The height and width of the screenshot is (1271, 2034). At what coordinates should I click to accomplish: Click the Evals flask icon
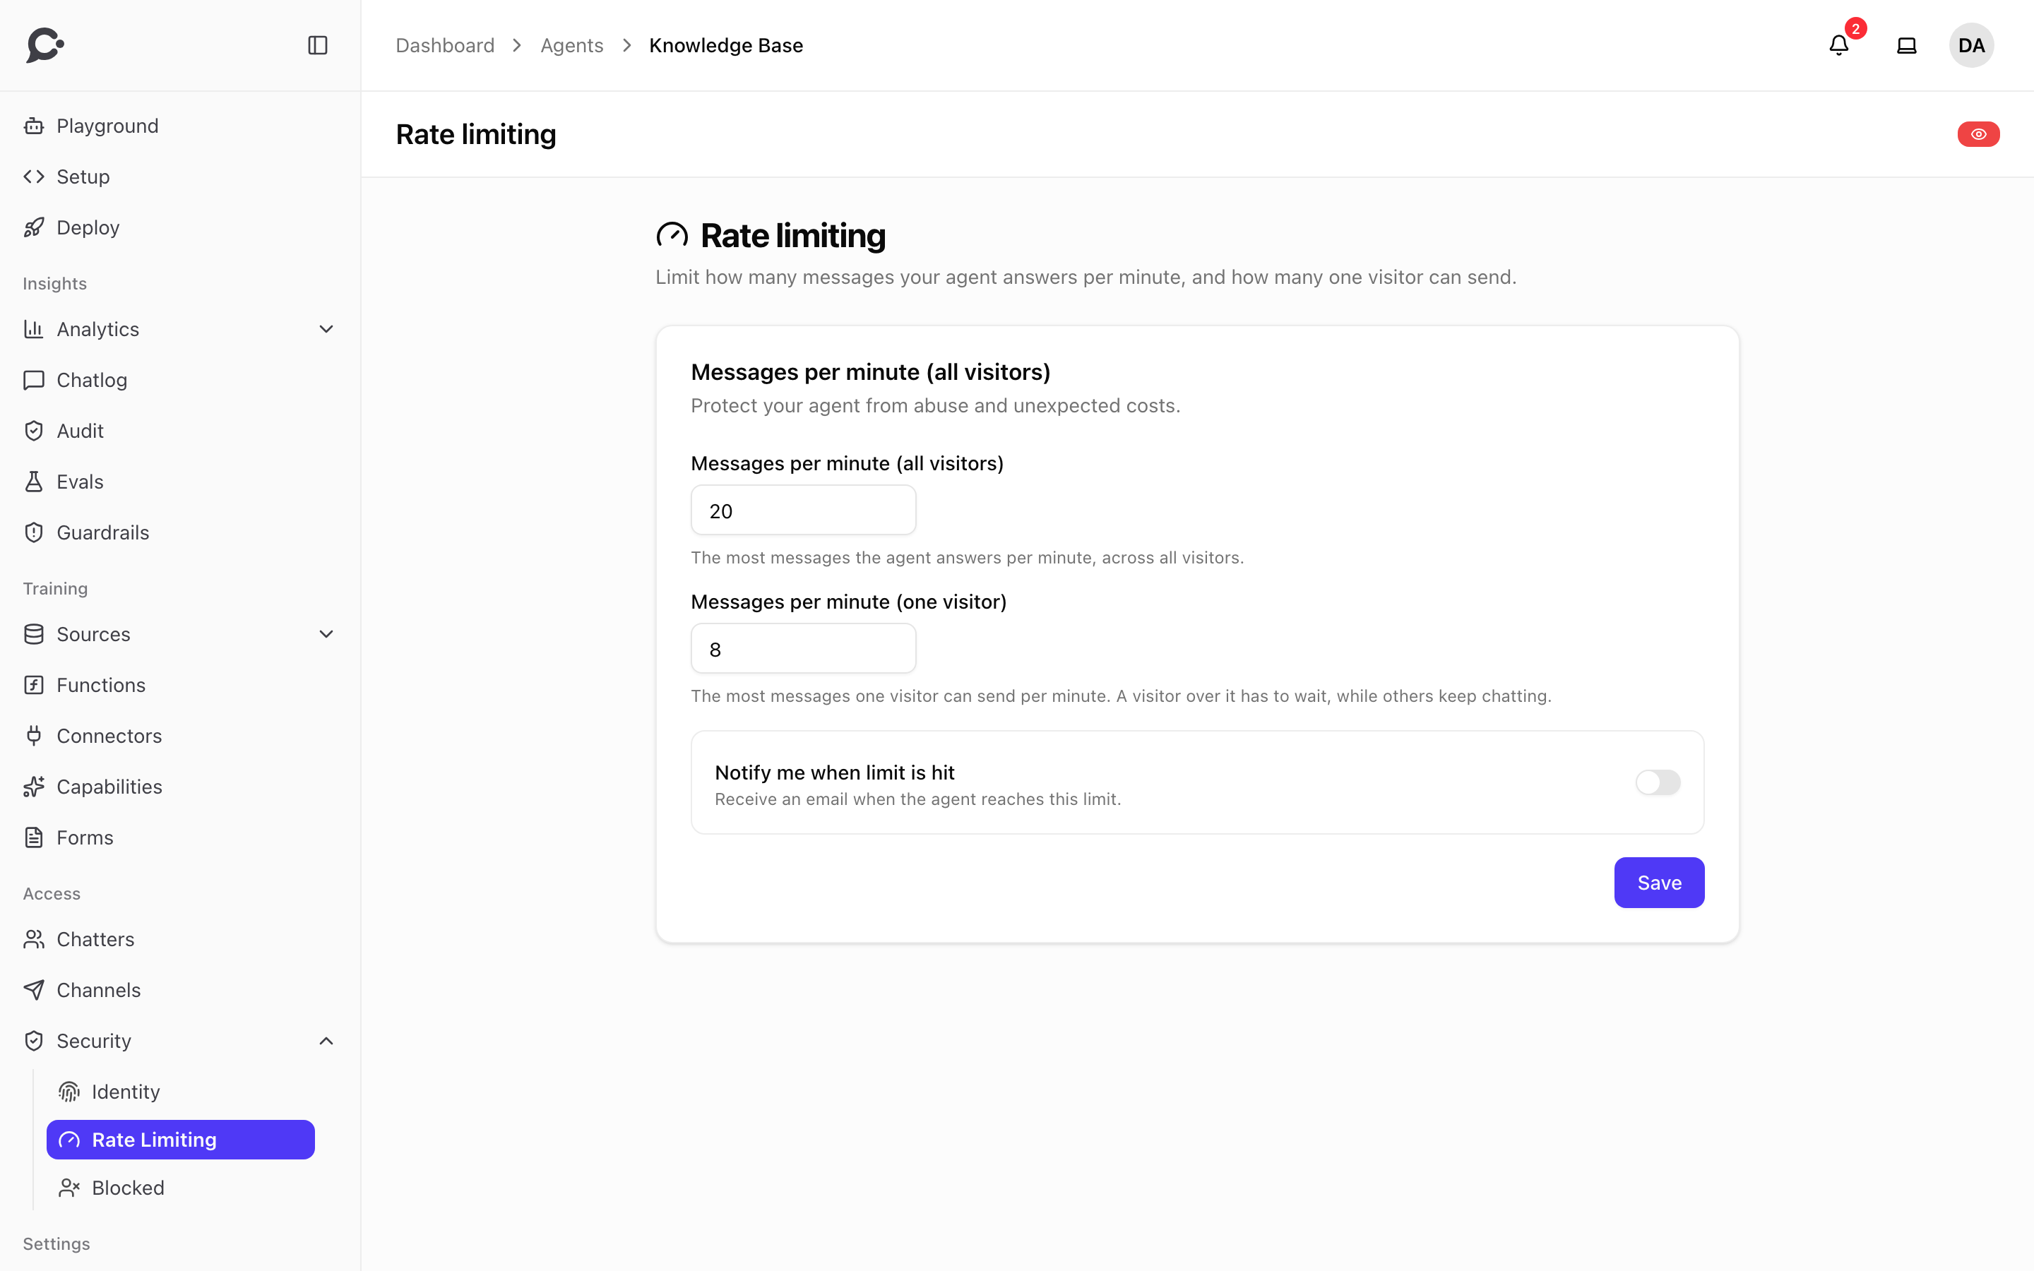coord(34,482)
